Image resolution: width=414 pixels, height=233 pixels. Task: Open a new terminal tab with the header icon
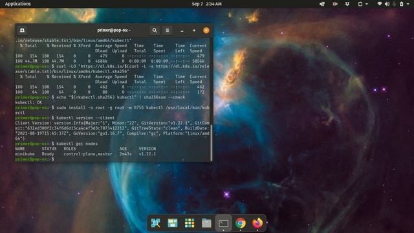pos(22,30)
